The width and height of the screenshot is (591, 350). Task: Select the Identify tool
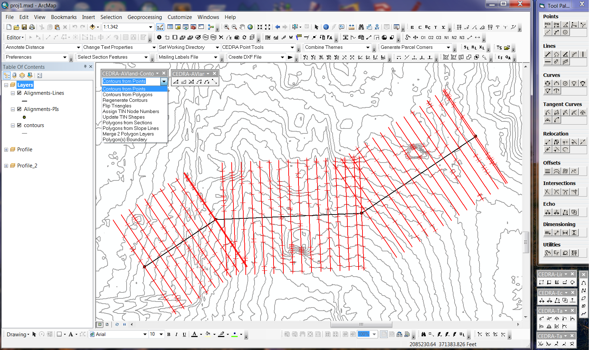(326, 27)
